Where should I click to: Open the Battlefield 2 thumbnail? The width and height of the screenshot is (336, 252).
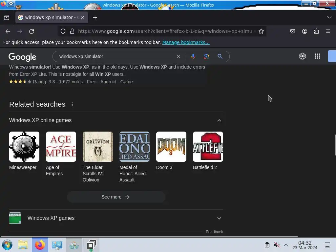click(208, 147)
